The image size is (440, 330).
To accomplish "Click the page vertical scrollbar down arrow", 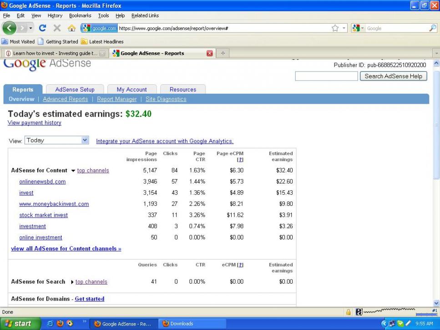I will pos(436,303).
